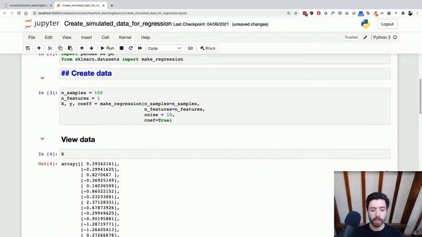The image size is (422, 237).
Task: Click into the make_regression code cell
Action: 225,107
